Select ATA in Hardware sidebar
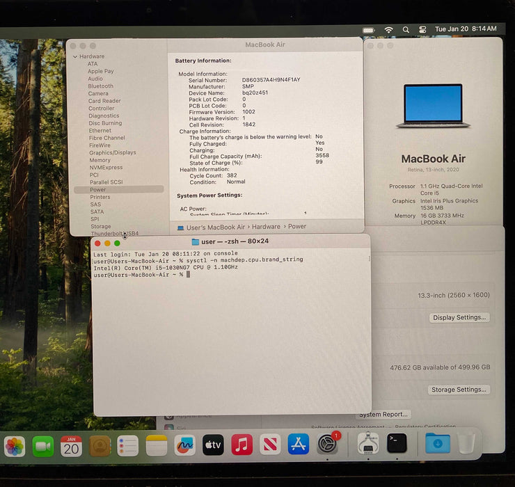Screen dimensions: 515x487 point(93,64)
